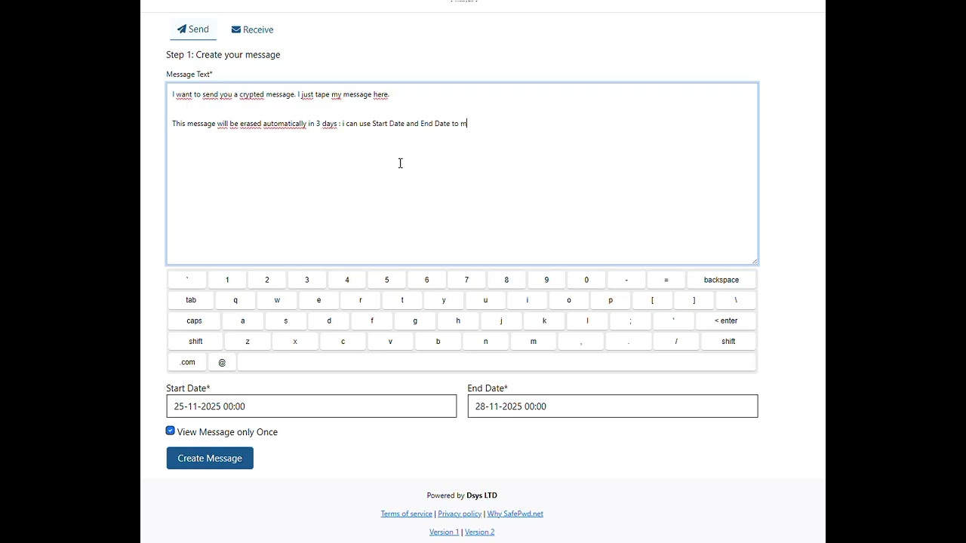The image size is (966, 543).
Task: Open the Privacy policy link
Action: [460, 514]
